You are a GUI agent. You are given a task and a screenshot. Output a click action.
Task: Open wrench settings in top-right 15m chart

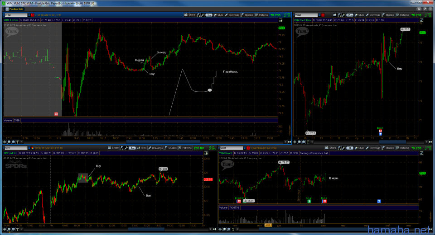pos(343,15)
